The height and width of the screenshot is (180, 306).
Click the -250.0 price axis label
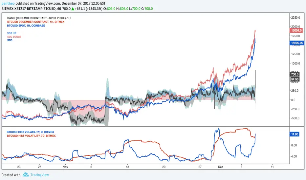point(295,109)
